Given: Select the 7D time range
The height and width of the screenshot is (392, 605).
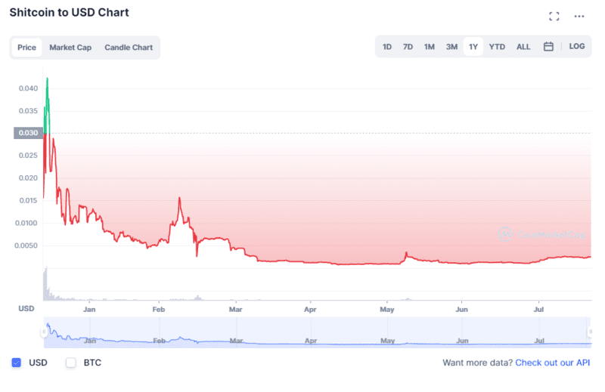Looking at the screenshot, I should pos(408,47).
